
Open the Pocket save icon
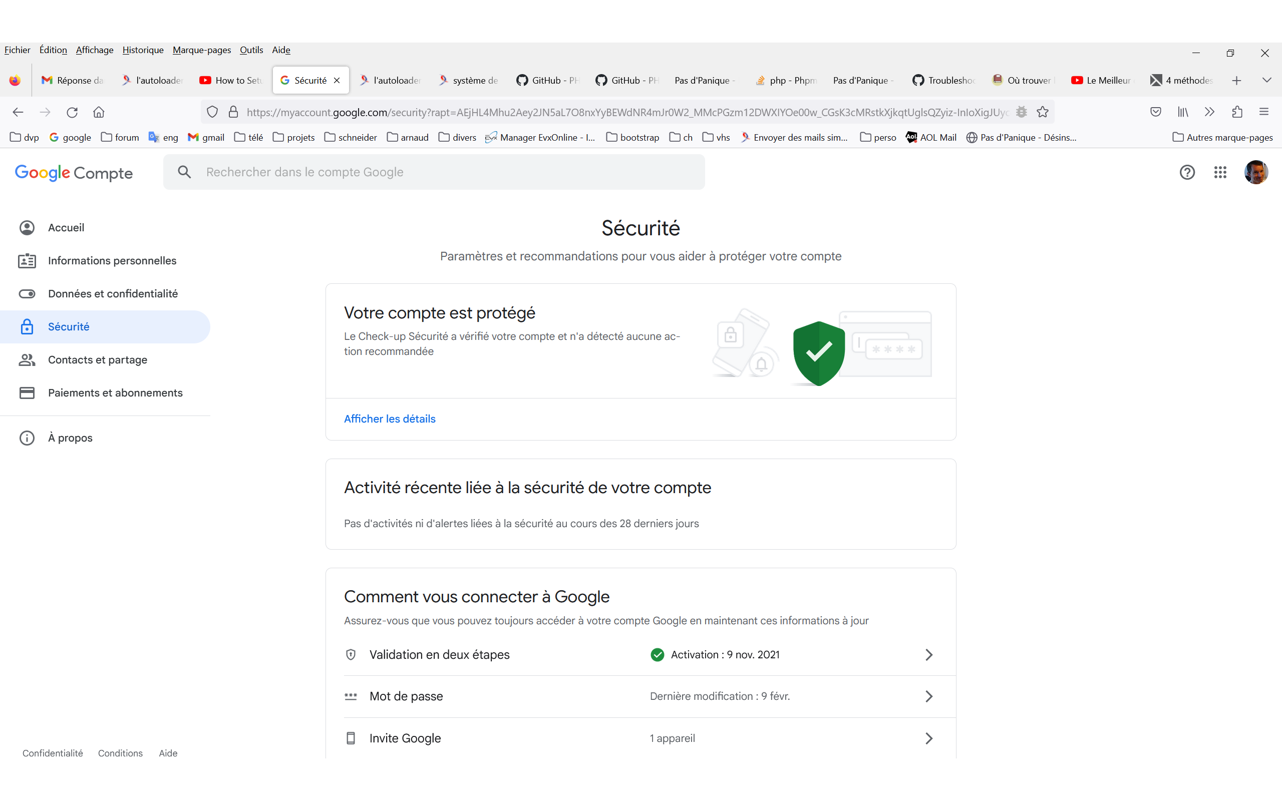tap(1156, 112)
